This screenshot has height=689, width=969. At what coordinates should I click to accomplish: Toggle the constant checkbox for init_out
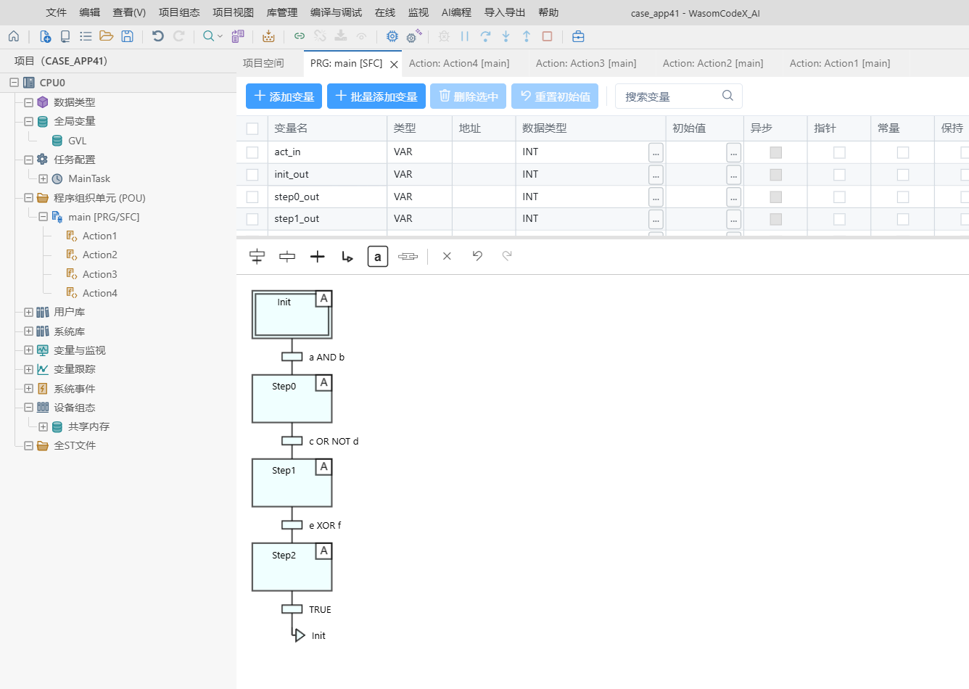click(x=903, y=175)
